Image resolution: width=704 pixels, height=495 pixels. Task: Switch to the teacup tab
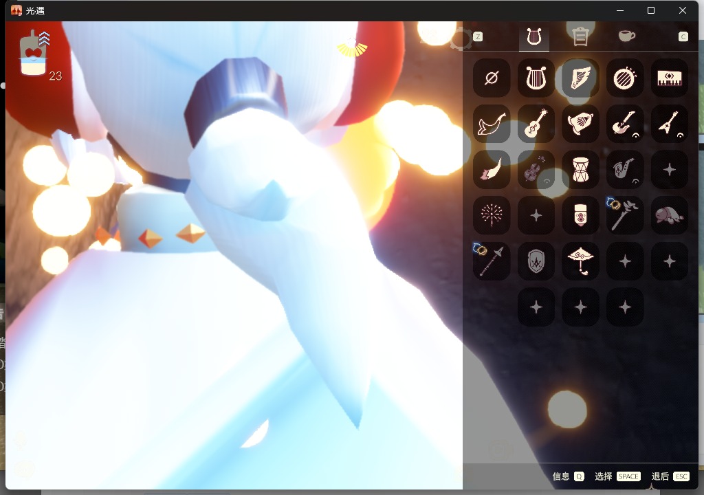(x=627, y=36)
